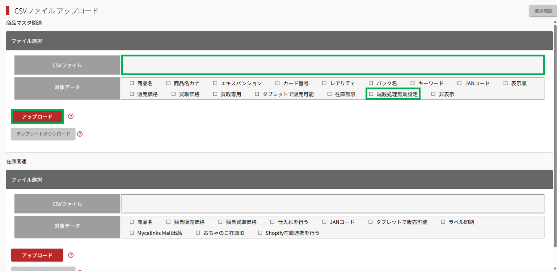Image resolution: width=557 pixels, height=272 pixels.
Task: Toggle Shopify在庫連携を行う checkbox
Action: (260, 233)
